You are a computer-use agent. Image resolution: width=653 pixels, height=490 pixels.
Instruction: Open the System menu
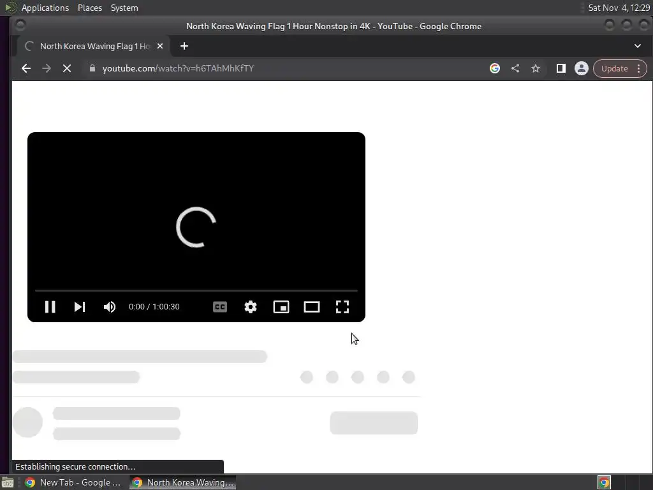pos(124,8)
